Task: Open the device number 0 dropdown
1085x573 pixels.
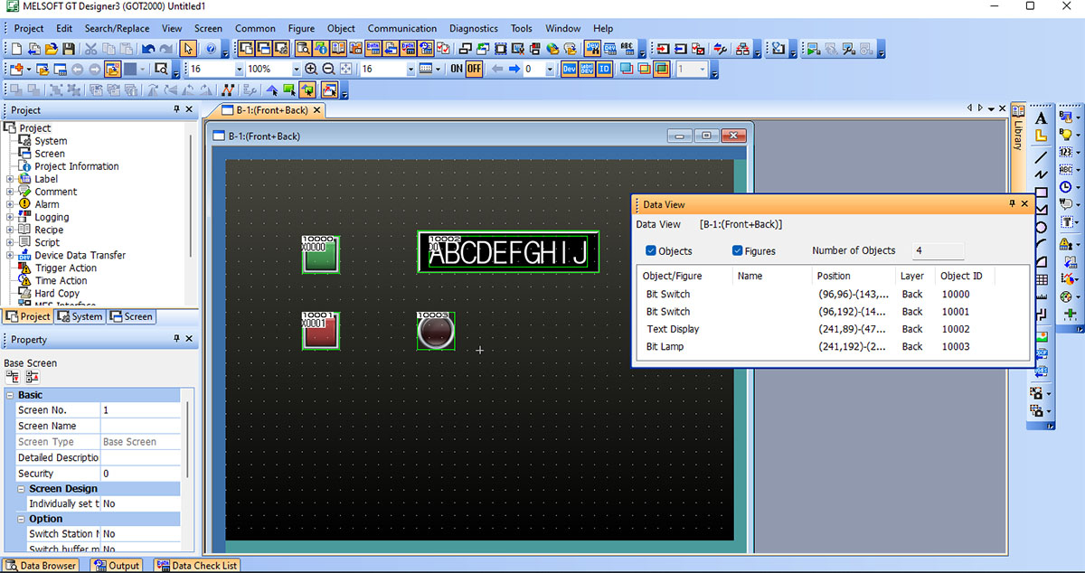Action: [552, 69]
